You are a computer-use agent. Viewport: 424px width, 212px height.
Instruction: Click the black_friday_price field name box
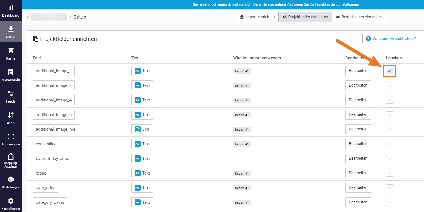[x=52, y=158]
